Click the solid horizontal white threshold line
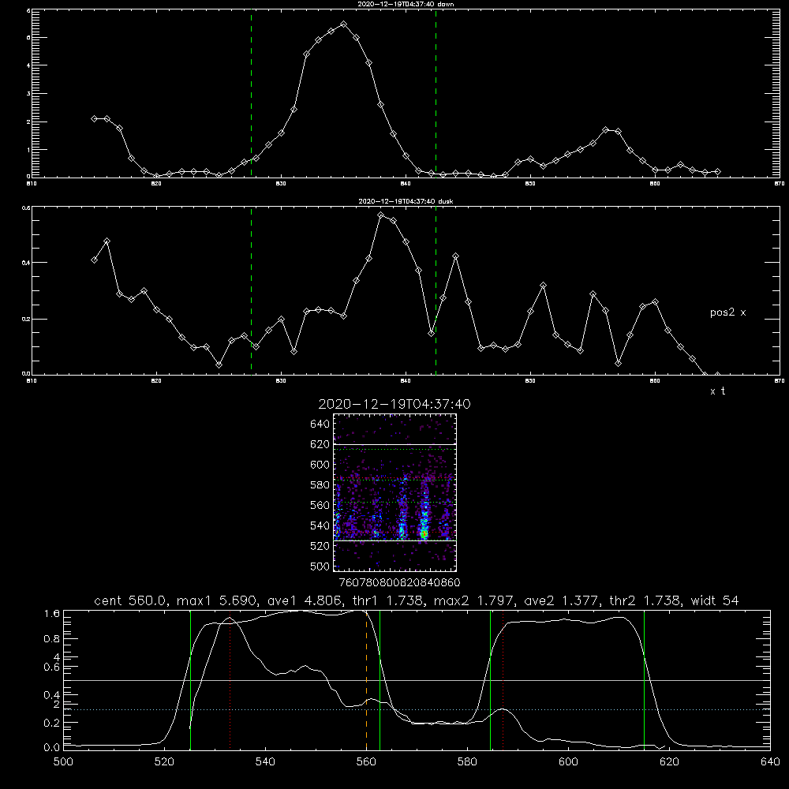 coord(417,680)
